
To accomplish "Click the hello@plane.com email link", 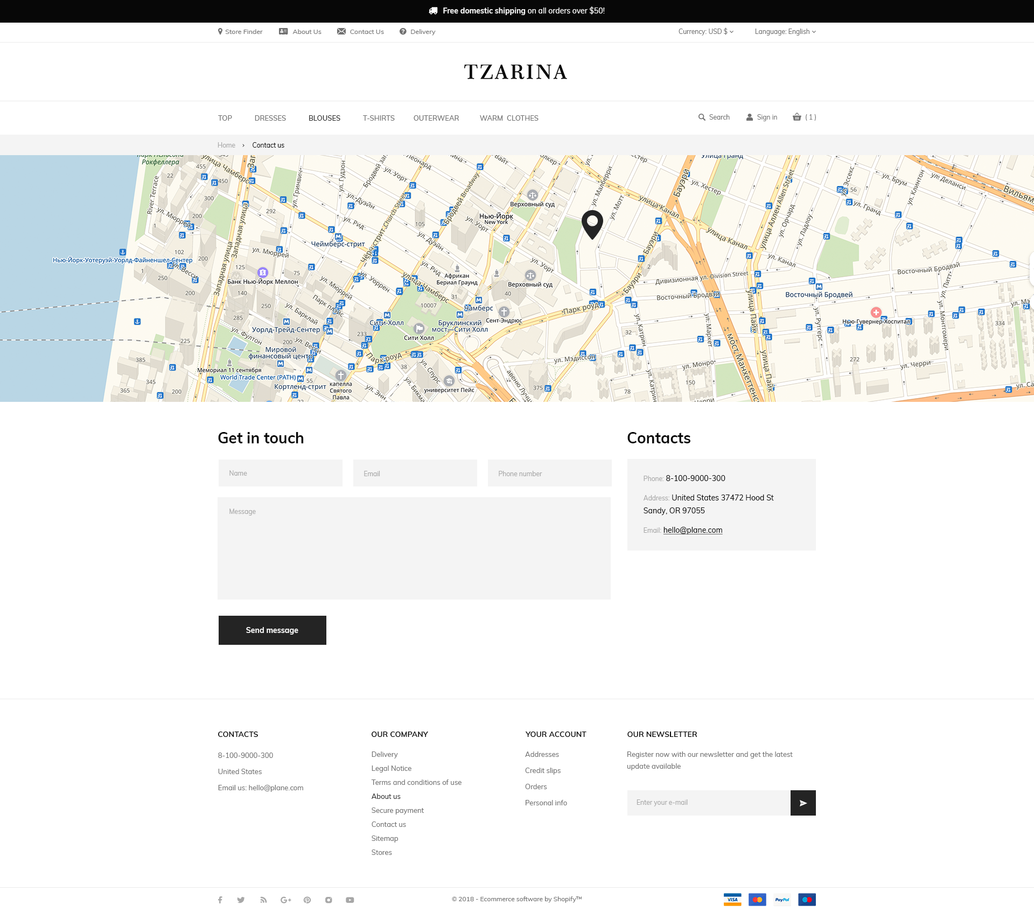I will pyautogui.click(x=693, y=530).
